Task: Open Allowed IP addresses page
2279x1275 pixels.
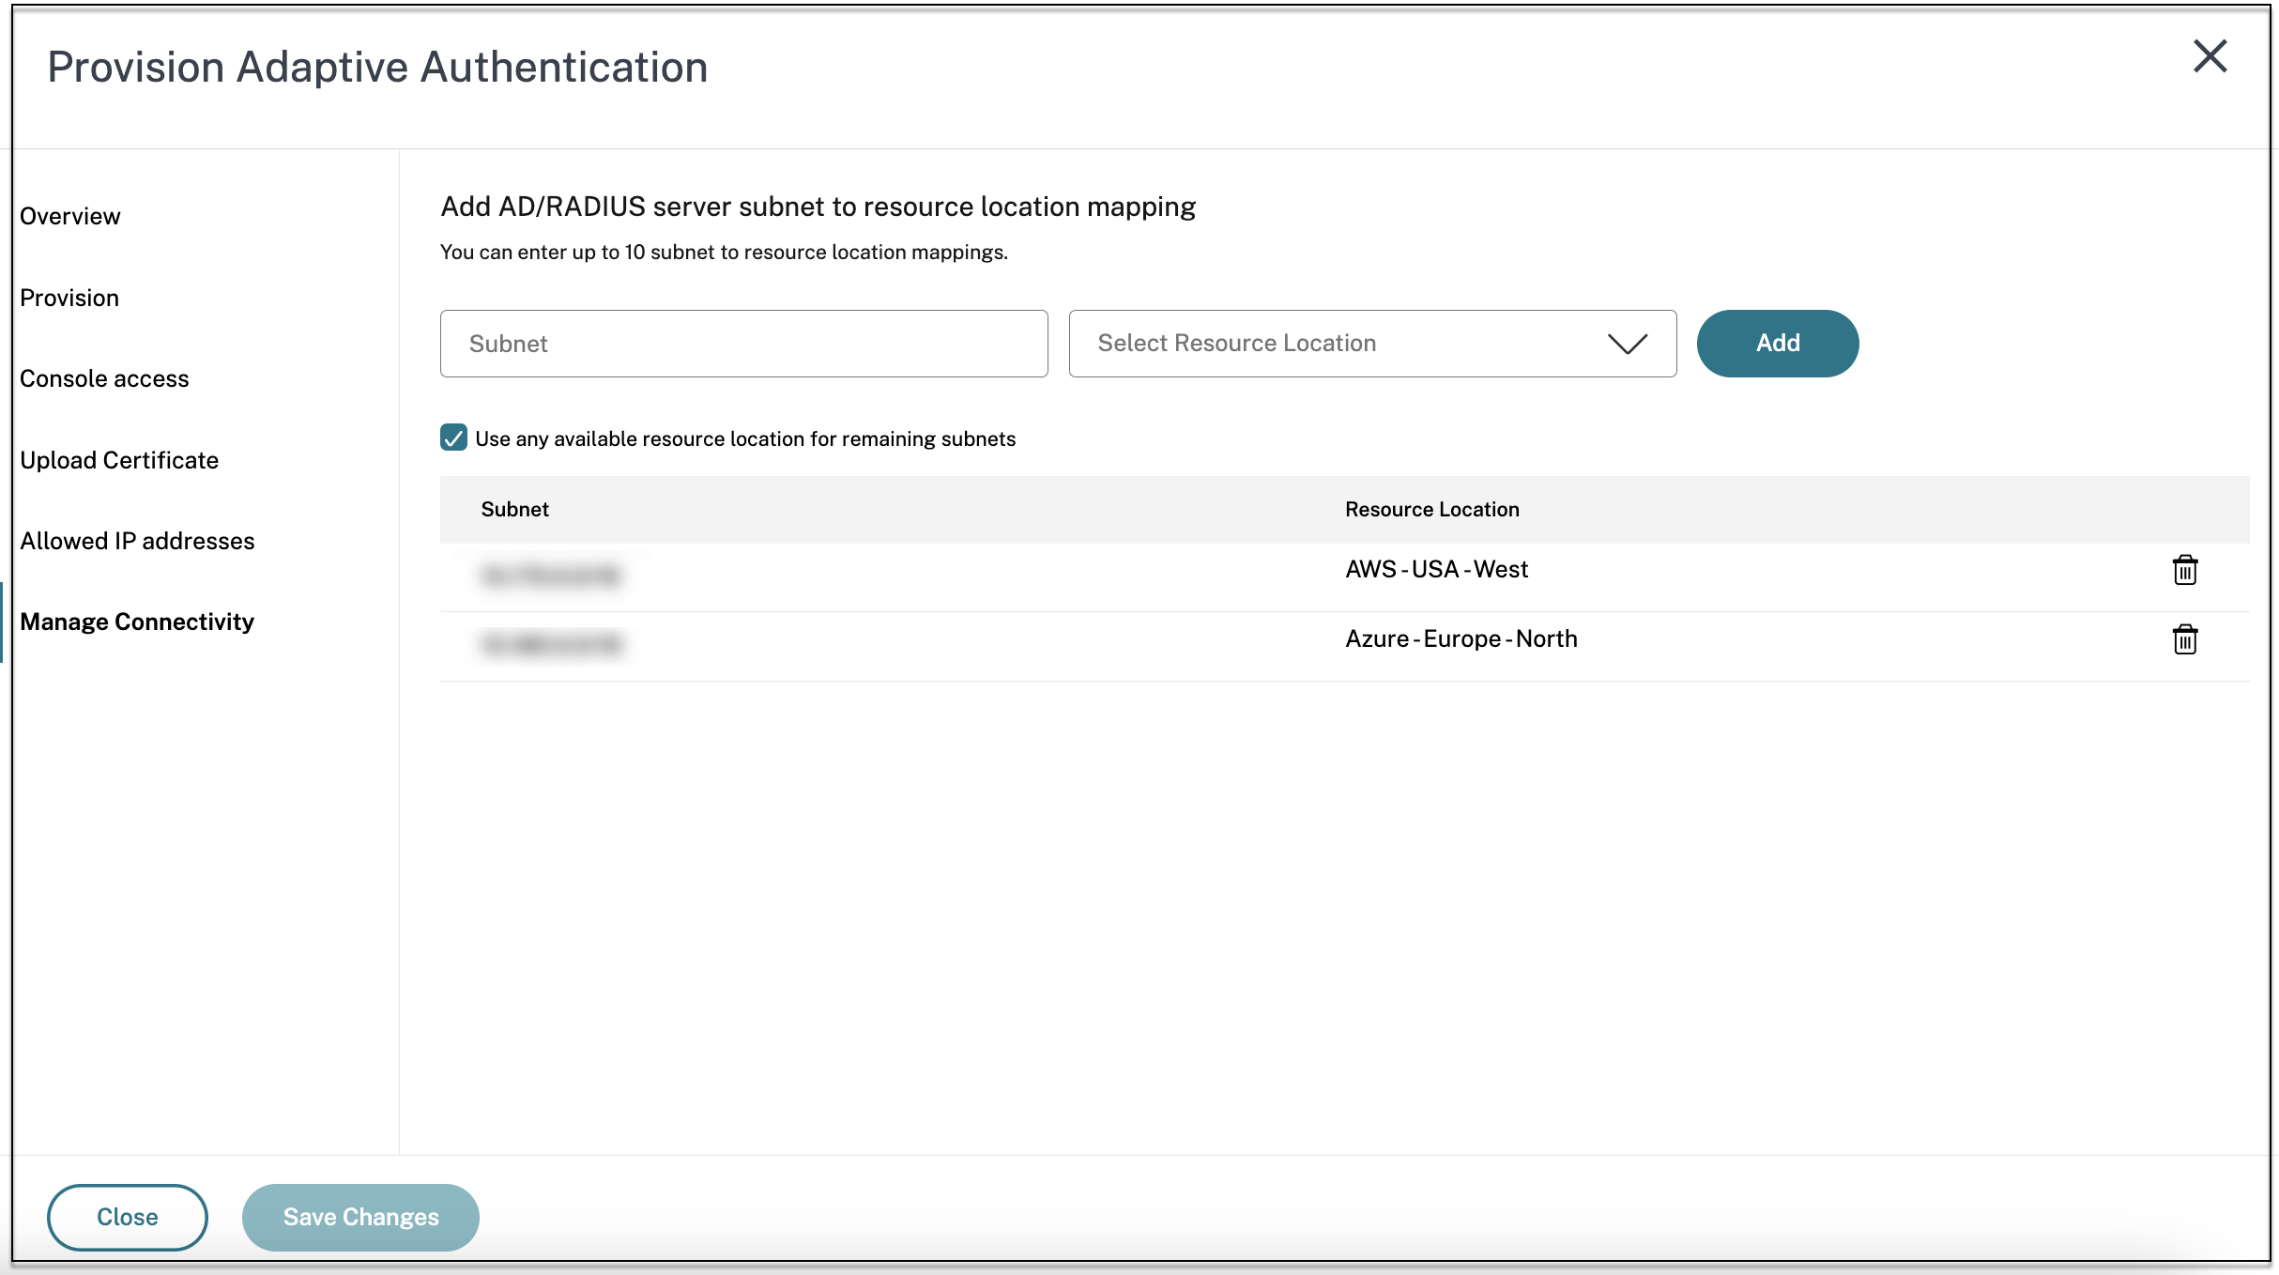Action: tap(137, 541)
